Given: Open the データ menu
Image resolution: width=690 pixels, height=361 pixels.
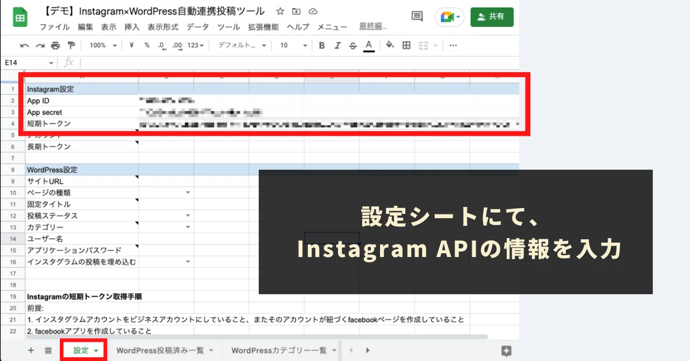Looking at the screenshot, I should tap(198, 27).
